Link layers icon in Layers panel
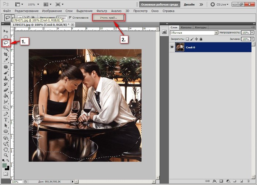Viewport: 257px width, 185px height. click(x=207, y=181)
